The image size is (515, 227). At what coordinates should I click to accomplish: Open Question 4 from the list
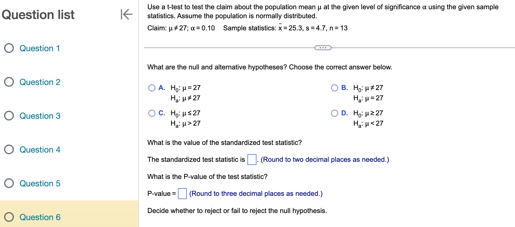40,150
